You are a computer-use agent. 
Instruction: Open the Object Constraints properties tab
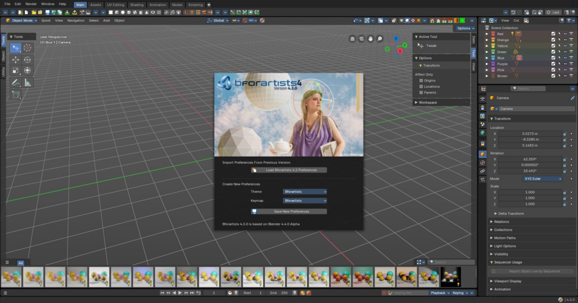483,171
